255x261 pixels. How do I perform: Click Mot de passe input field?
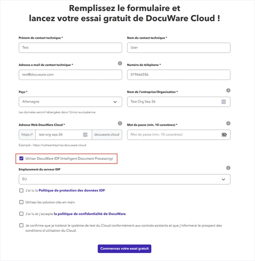178,134
